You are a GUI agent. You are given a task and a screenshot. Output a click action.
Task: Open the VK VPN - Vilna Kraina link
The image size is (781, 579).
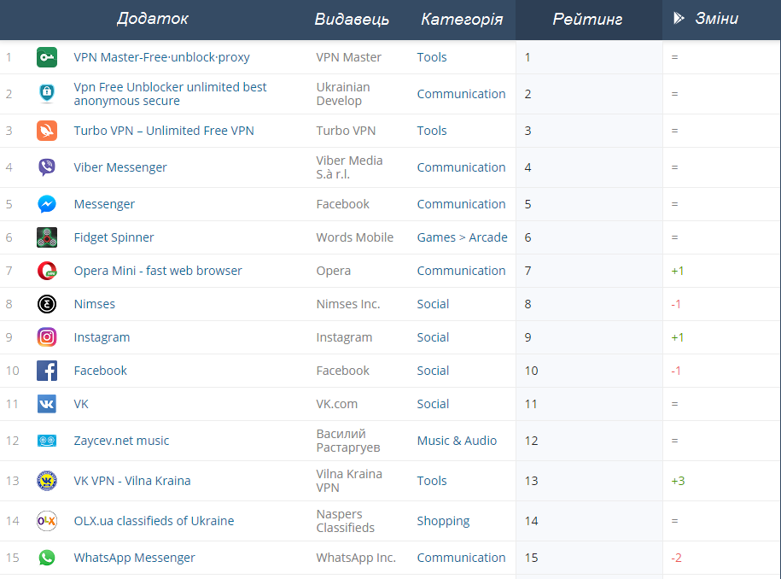pyautogui.click(x=132, y=481)
